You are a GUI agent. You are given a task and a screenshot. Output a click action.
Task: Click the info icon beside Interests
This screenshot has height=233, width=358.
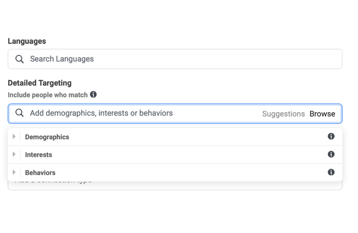tap(331, 154)
